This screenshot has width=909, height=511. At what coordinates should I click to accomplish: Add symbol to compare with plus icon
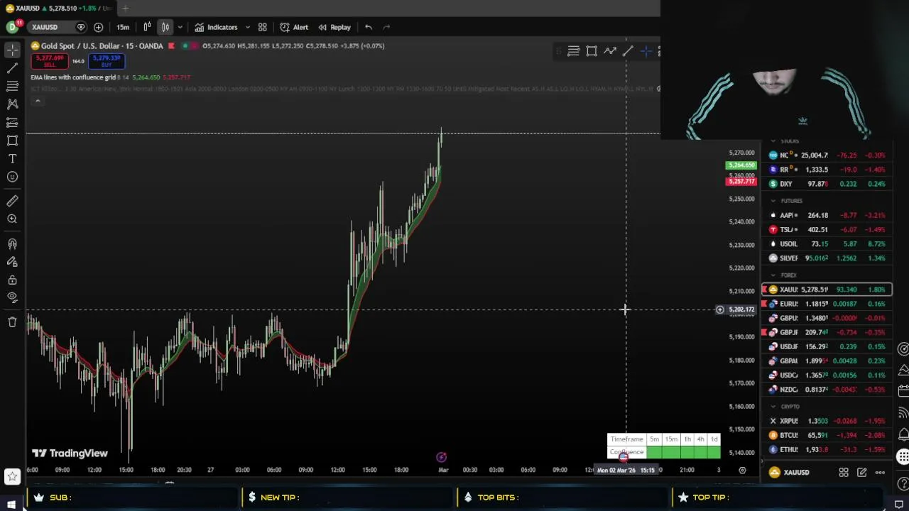[98, 27]
